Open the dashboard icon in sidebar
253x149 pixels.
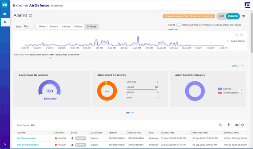click(x=5, y=14)
